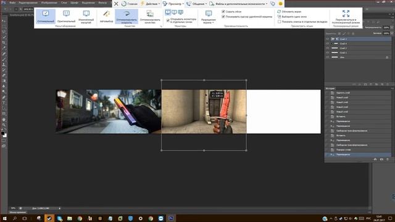Open the Слои menu

(64, 2)
